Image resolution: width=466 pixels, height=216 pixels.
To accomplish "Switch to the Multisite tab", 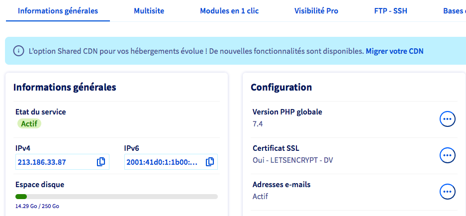I will tap(149, 10).
